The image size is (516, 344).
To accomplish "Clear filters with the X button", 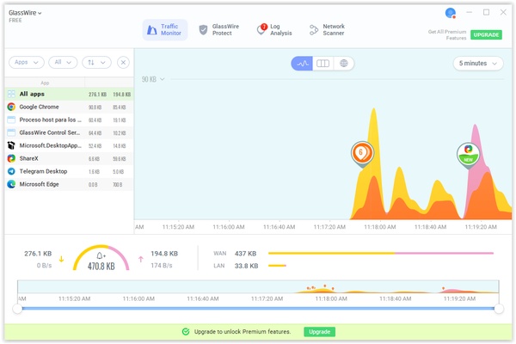I will tap(123, 63).
